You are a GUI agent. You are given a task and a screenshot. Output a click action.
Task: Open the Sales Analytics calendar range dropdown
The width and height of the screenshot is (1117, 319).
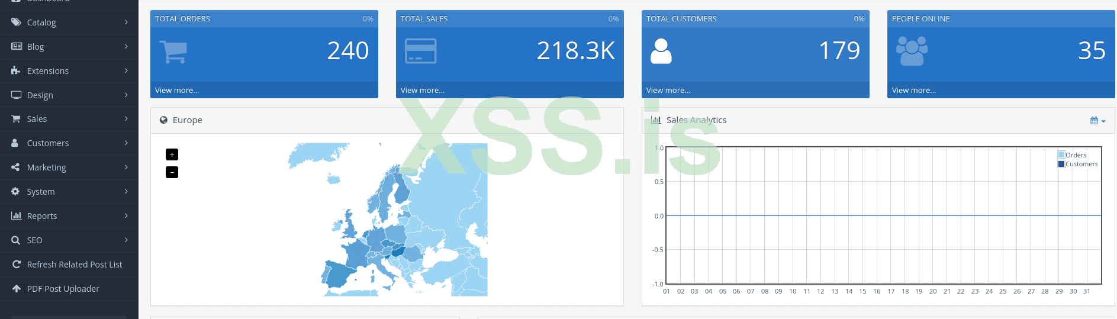coord(1097,121)
